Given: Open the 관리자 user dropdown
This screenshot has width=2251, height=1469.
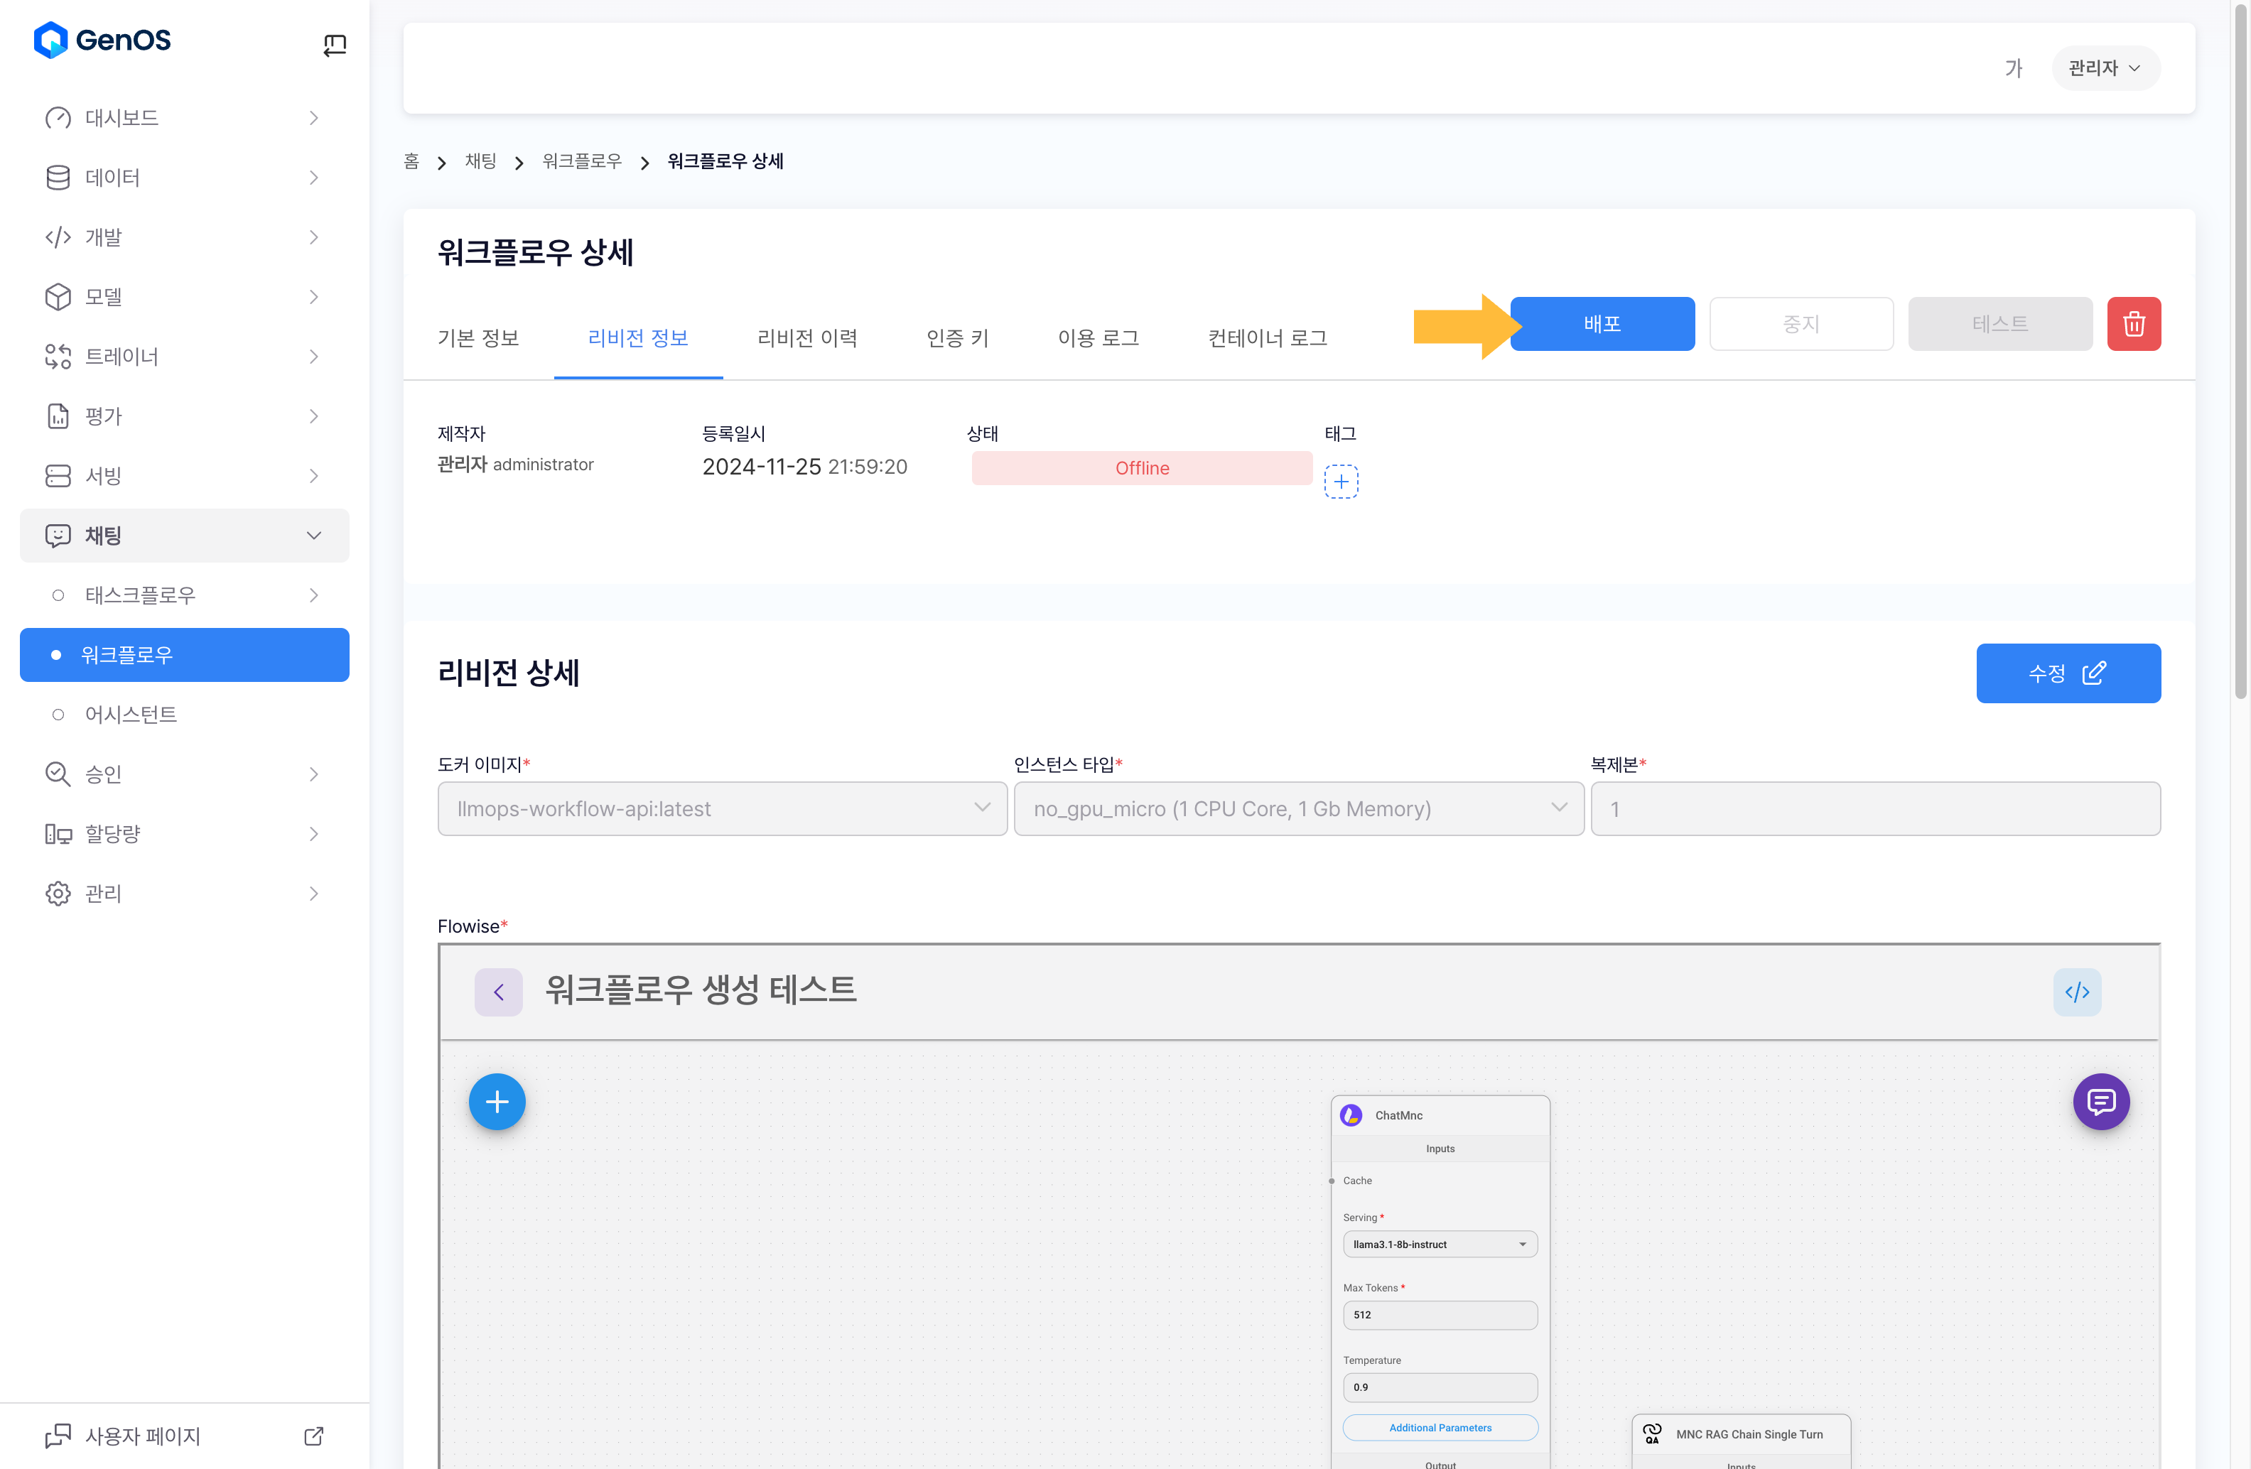Looking at the screenshot, I should (x=2105, y=68).
